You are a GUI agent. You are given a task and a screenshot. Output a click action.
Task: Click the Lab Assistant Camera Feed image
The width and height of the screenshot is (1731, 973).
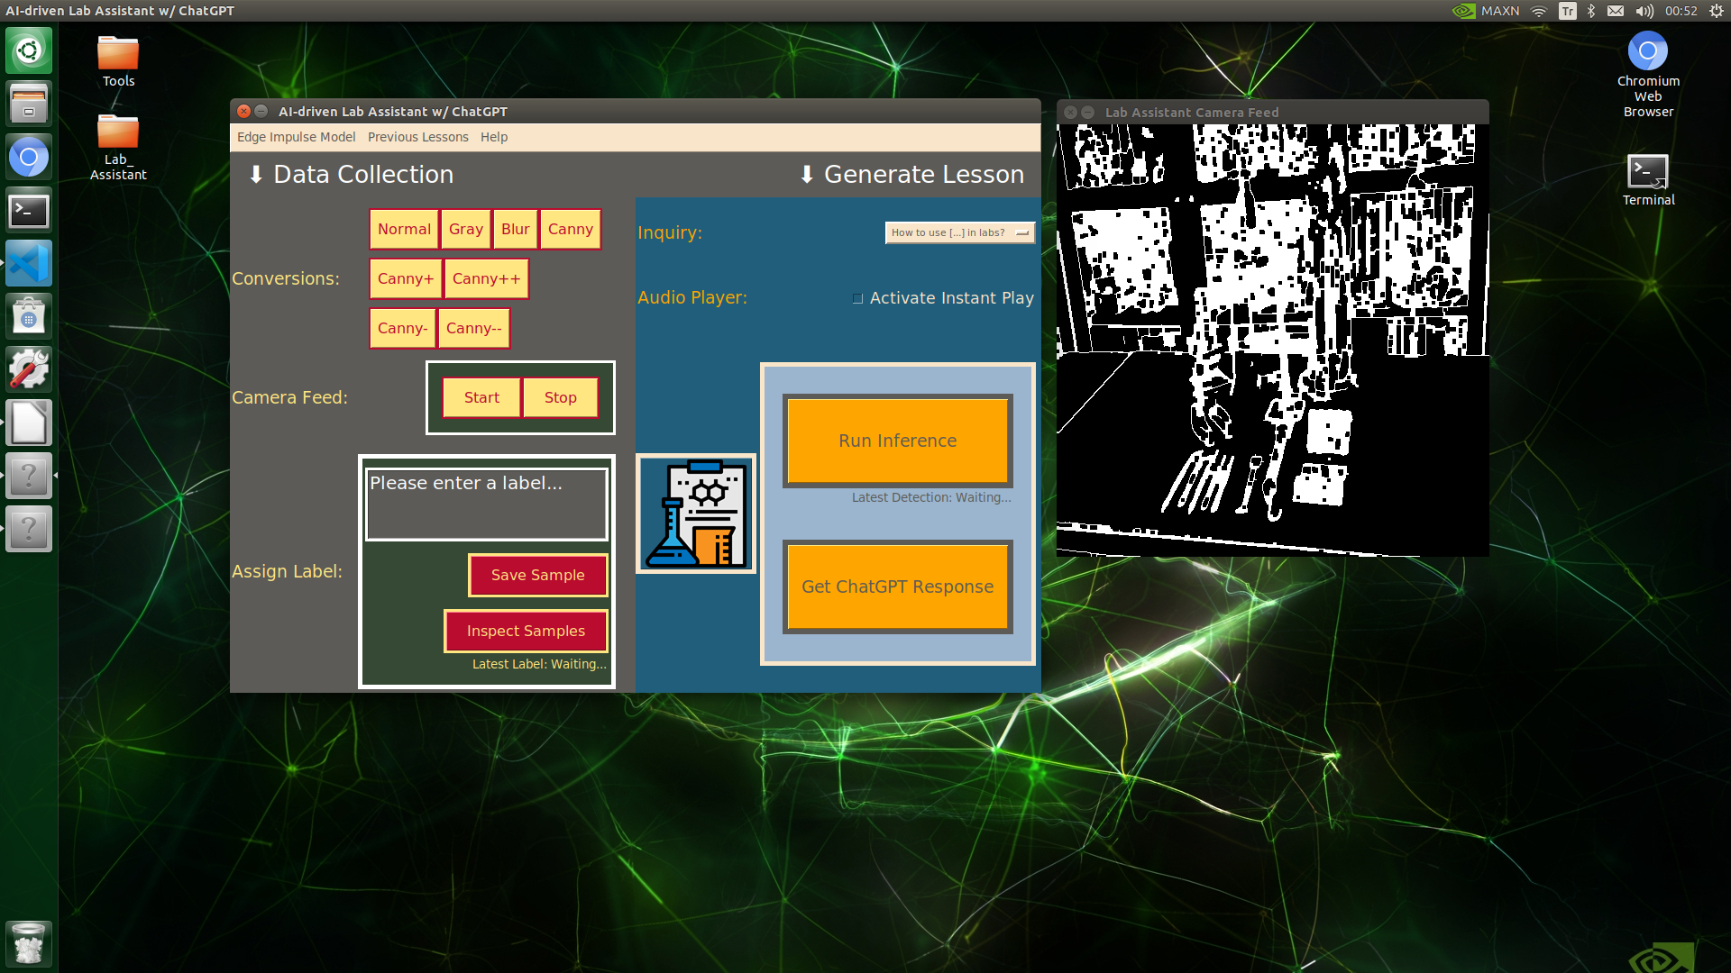1272,340
